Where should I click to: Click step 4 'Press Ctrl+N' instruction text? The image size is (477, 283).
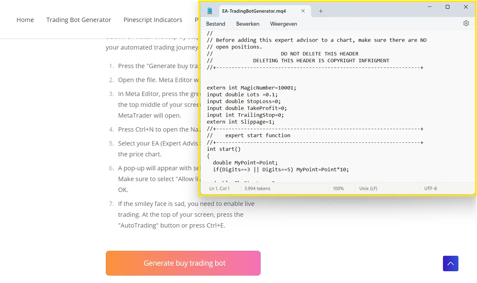click(x=158, y=129)
